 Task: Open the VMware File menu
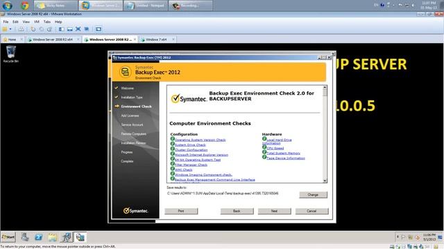6,21
